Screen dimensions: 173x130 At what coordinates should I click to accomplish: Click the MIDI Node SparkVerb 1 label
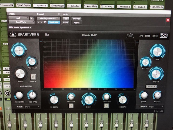[20, 27]
